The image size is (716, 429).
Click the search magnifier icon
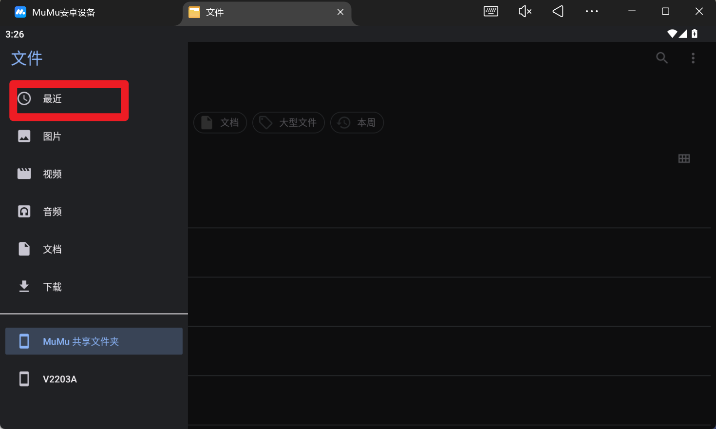(661, 58)
